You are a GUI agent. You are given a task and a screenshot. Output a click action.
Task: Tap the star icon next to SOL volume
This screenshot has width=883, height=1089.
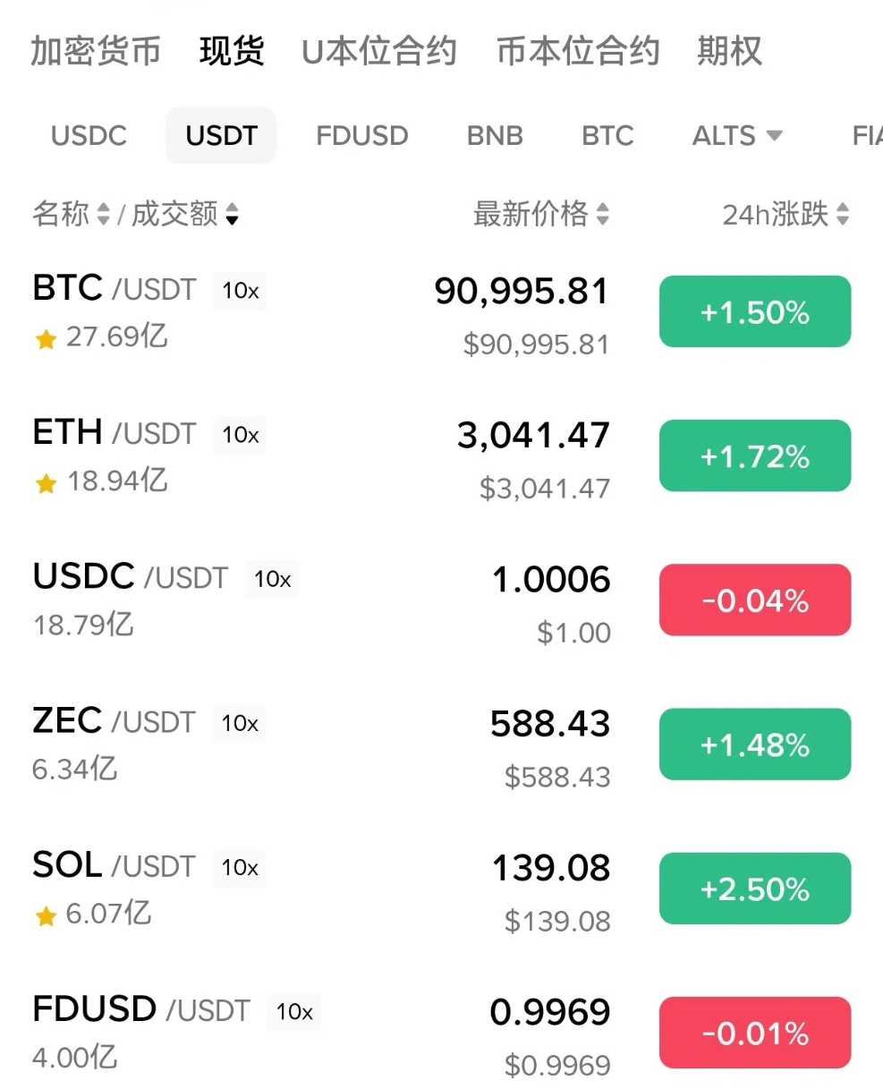pyautogui.click(x=46, y=915)
